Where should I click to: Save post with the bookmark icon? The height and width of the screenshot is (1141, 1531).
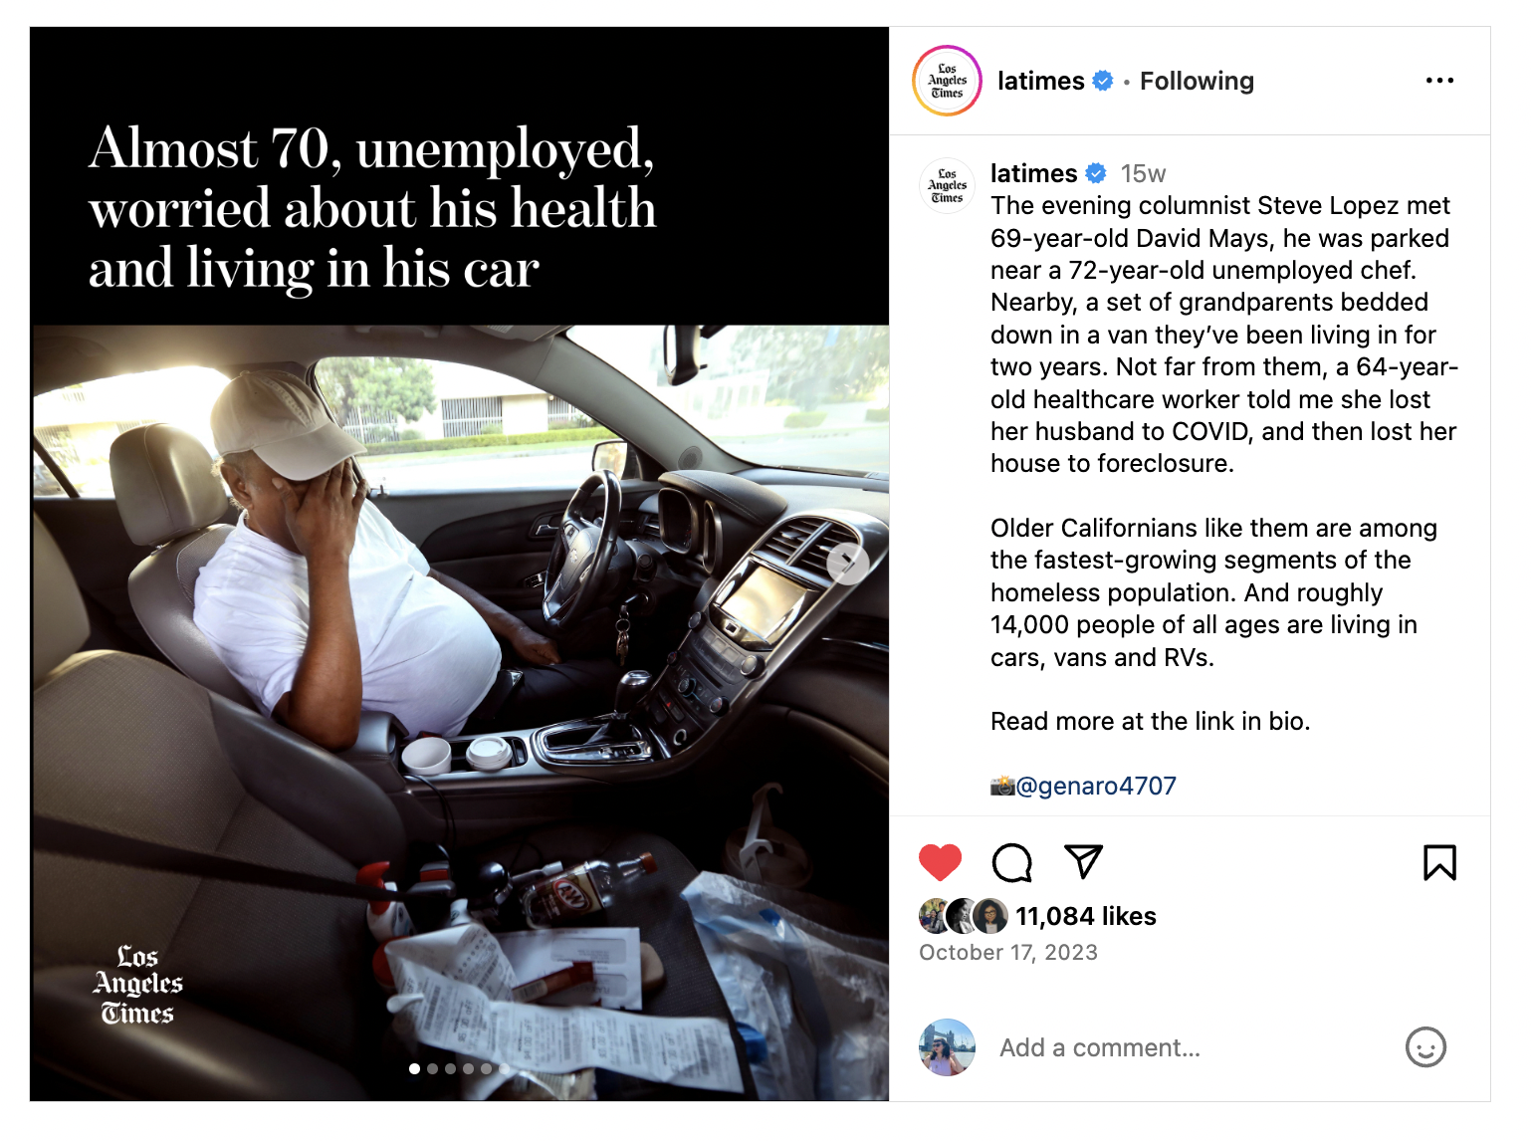1439,862
